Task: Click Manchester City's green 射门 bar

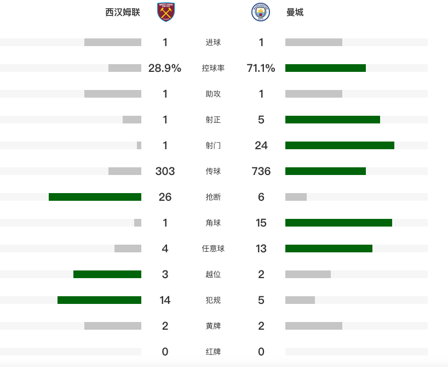Action: 340,145
